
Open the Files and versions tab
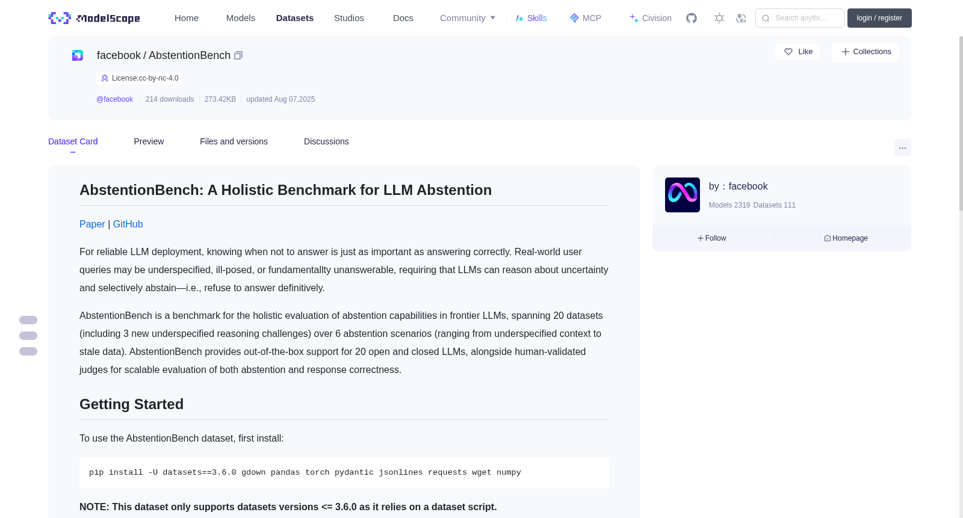click(x=234, y=141)
